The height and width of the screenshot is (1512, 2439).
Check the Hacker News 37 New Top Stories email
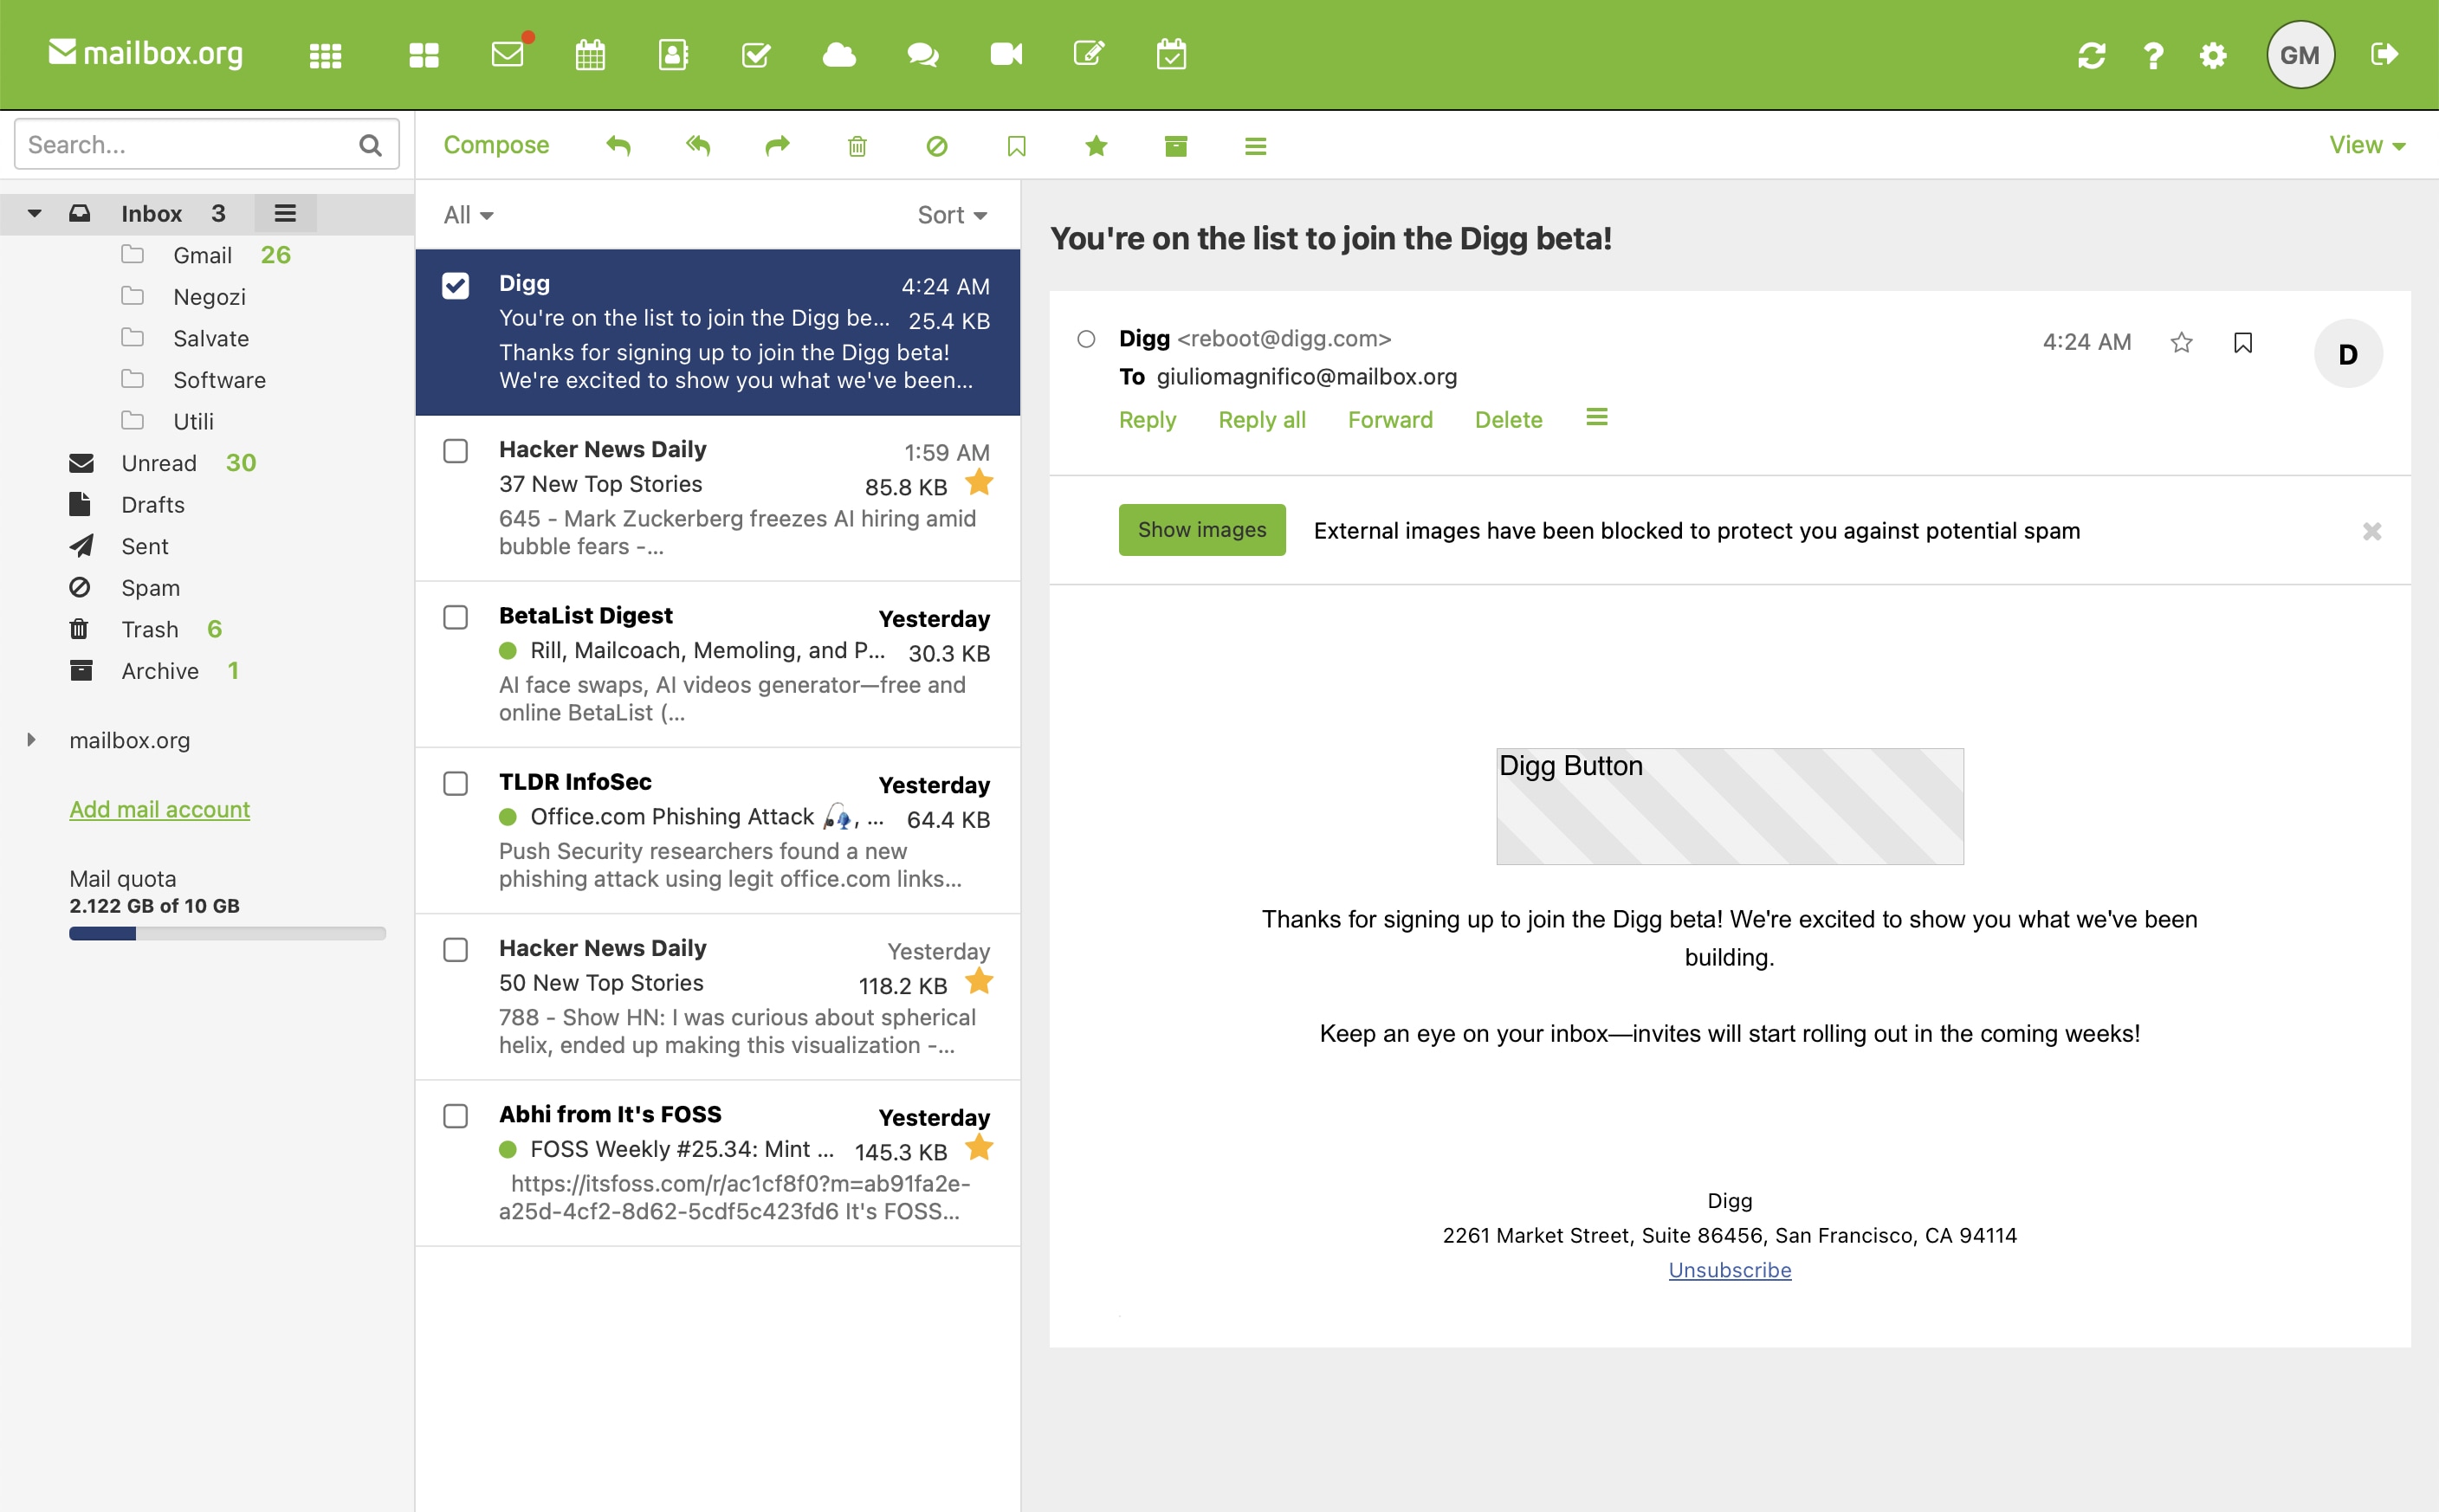click(455, 451)
